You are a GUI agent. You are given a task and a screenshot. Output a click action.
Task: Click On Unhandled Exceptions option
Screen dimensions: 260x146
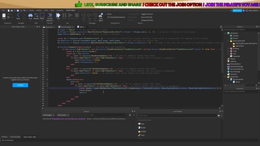pos(116,17)
